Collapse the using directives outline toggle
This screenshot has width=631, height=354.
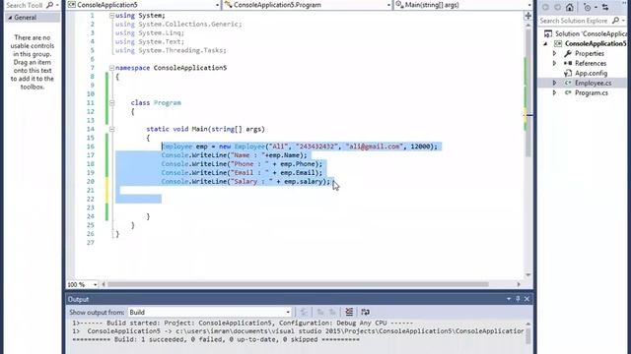111,16
